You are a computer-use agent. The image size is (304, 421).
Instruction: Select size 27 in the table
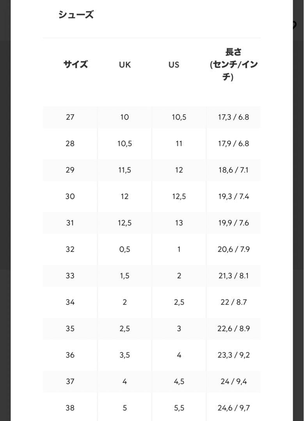click(x=70, y=117)
